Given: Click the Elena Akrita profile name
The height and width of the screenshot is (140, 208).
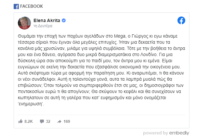Looking at the screenshot, I should click(47, 20).
